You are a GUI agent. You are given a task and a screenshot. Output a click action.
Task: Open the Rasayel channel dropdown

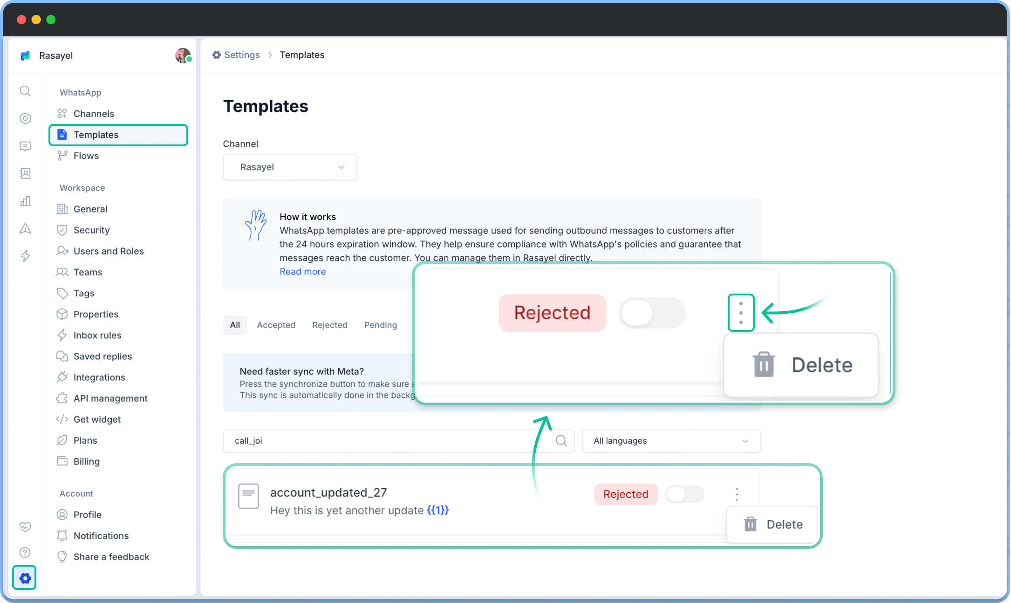290,167
